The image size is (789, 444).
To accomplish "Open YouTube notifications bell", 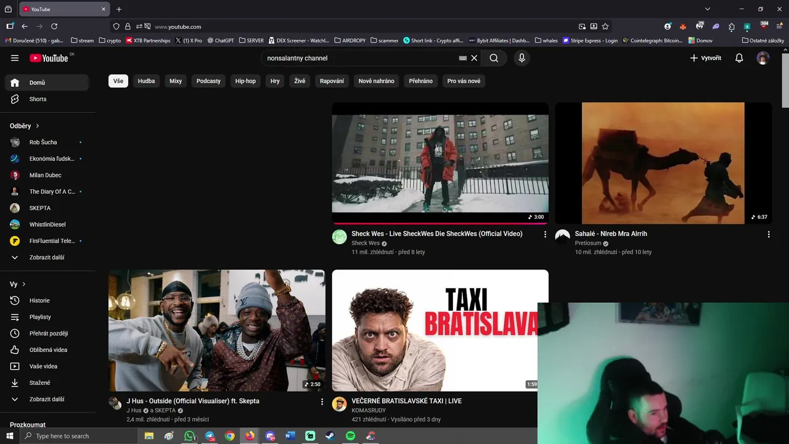I will 739,58.
